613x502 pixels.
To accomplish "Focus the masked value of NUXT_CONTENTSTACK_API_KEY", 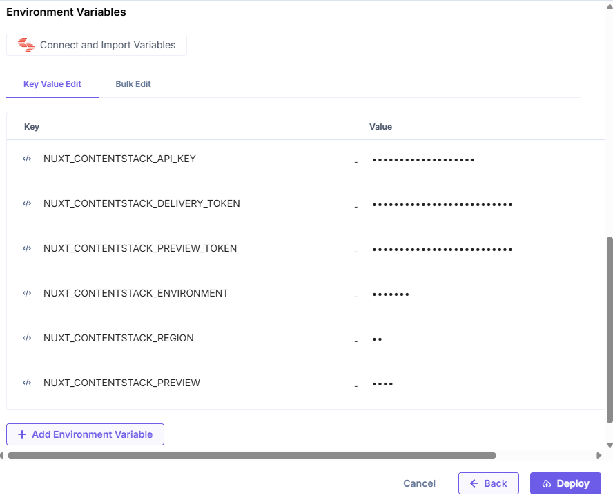I will 423,160.
